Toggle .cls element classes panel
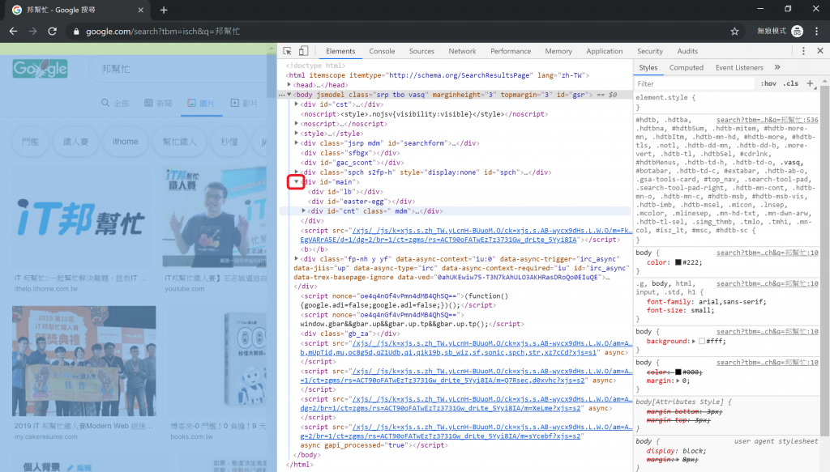 [791, 83]
